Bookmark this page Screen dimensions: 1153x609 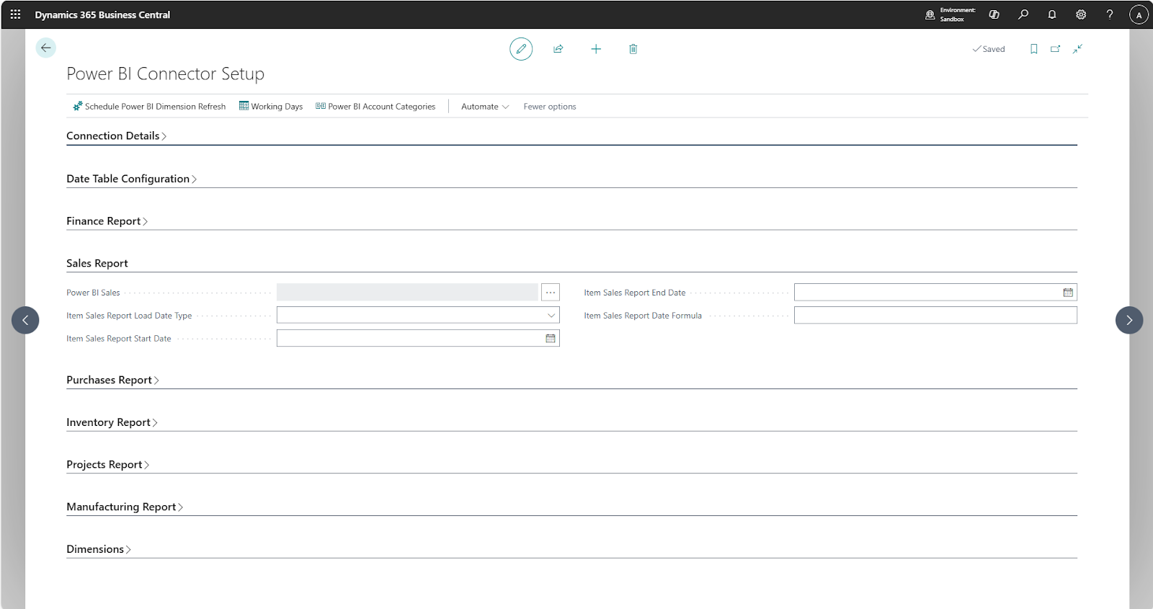(x=1033, y=49)
